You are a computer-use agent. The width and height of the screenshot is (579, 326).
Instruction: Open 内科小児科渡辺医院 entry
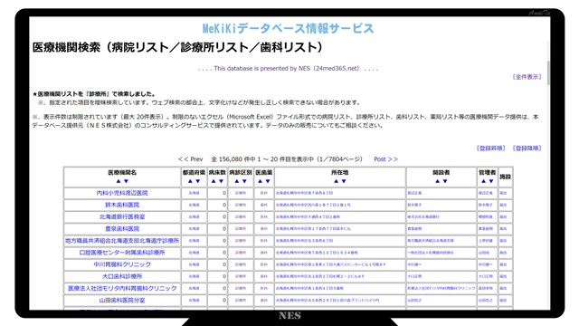point(122,193)
